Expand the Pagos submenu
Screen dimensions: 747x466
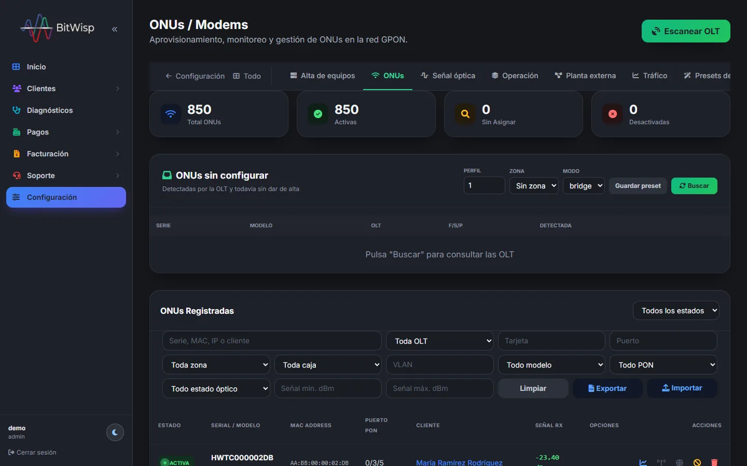(x=66, y=132)
